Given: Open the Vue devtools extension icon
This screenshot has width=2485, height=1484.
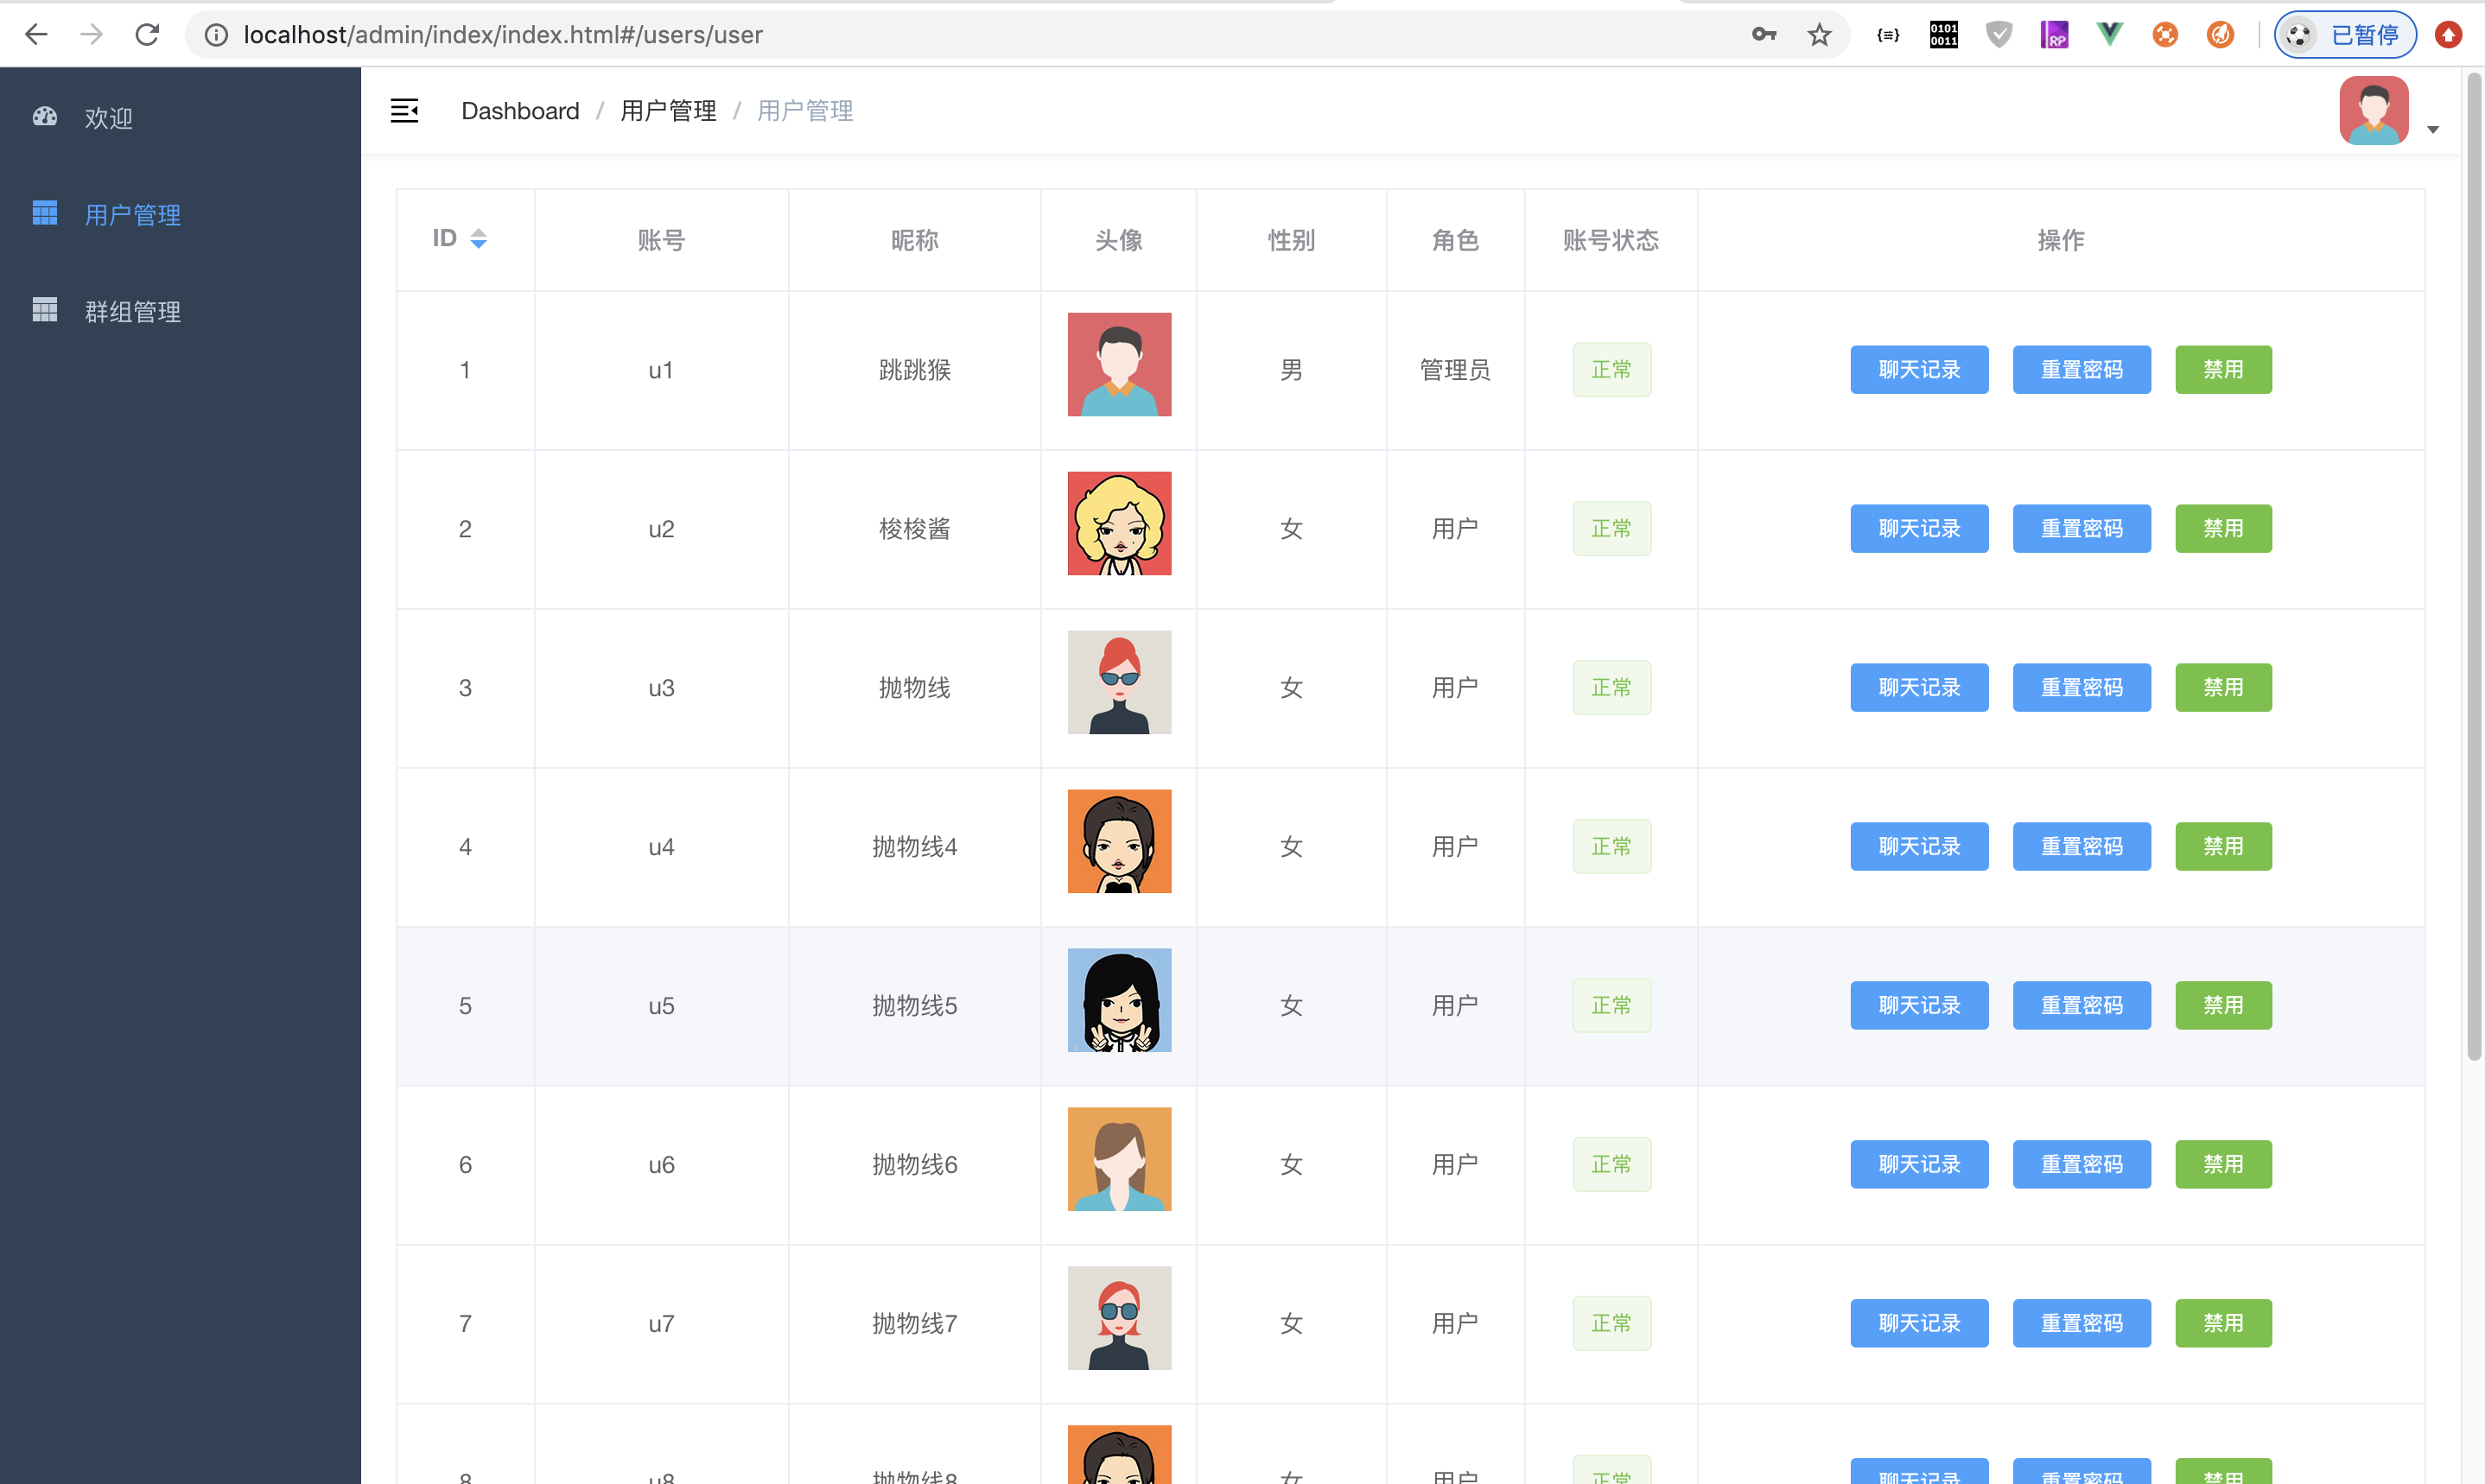Looking at the screenshot, I should pos(2109,35).
